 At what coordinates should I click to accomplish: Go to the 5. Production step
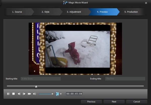pyautogui.click(x=131, y=12)
